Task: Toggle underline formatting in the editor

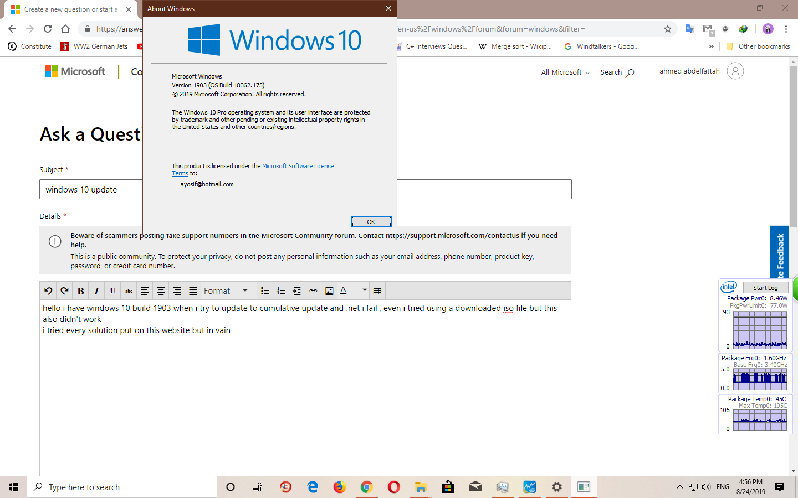Action: [x=112, y=291]
